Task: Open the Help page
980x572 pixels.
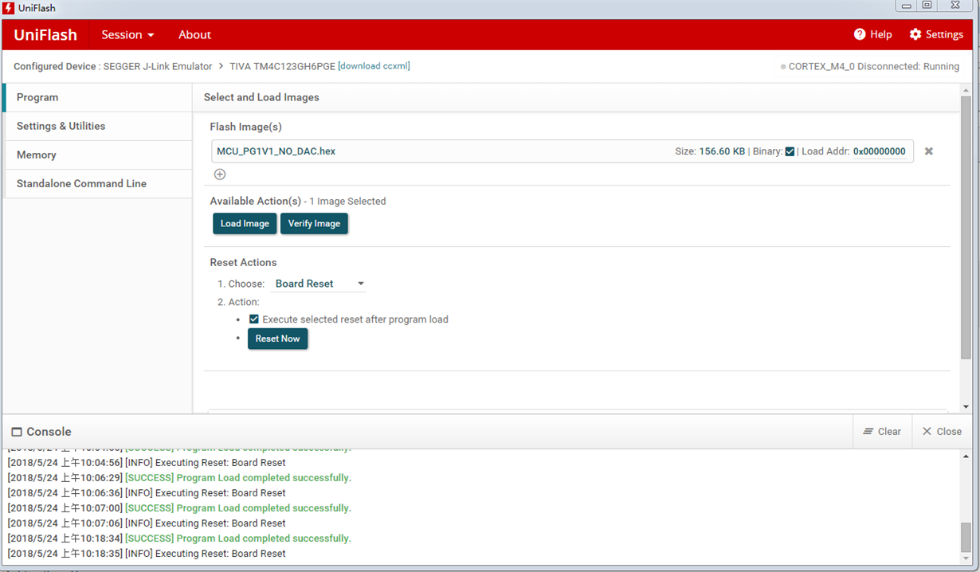Action: click(872, 34)
